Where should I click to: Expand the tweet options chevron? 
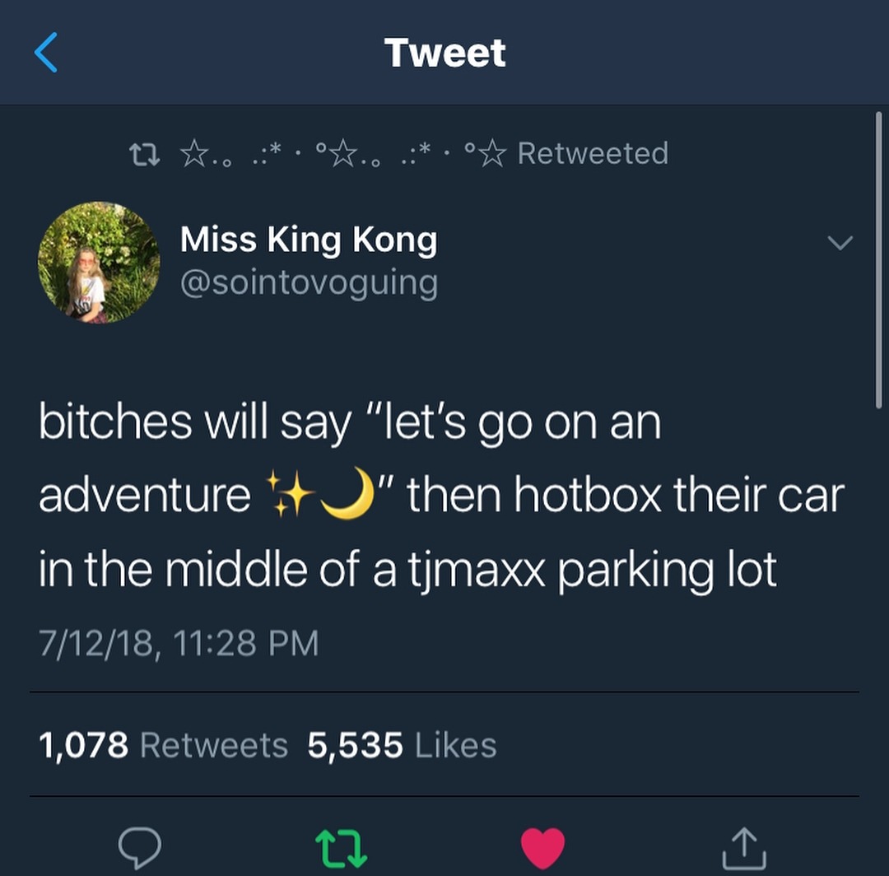(x=840, y=243)
